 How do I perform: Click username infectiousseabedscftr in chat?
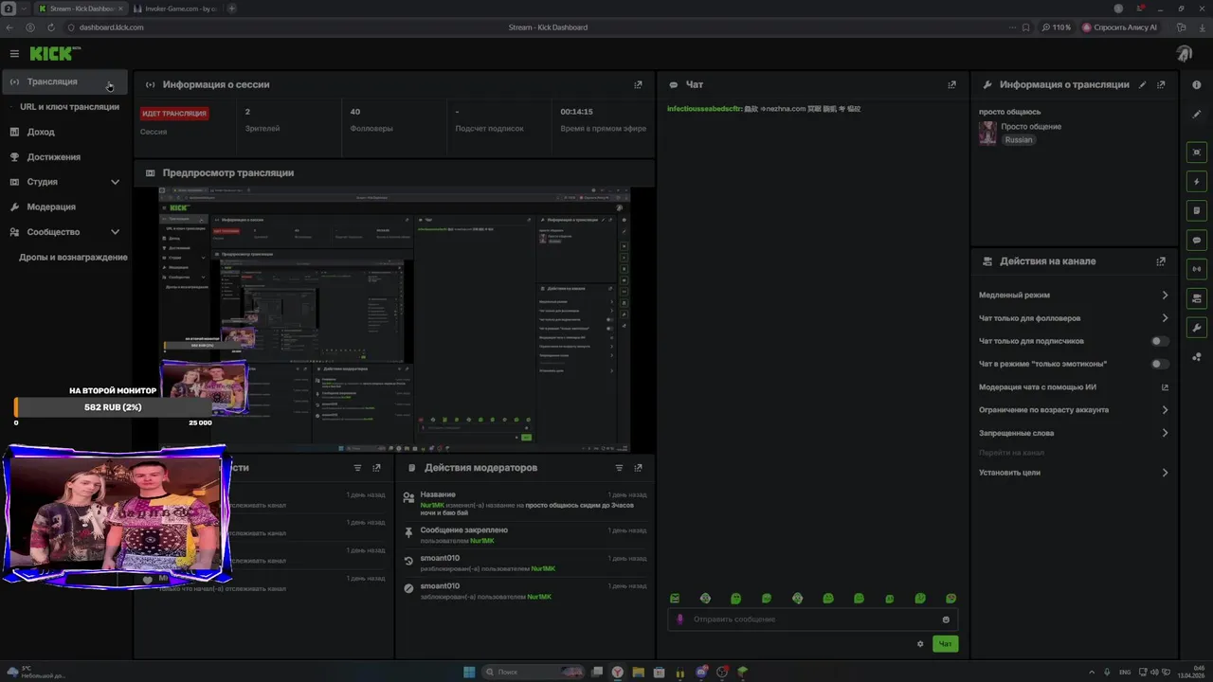tap(705, 109)
